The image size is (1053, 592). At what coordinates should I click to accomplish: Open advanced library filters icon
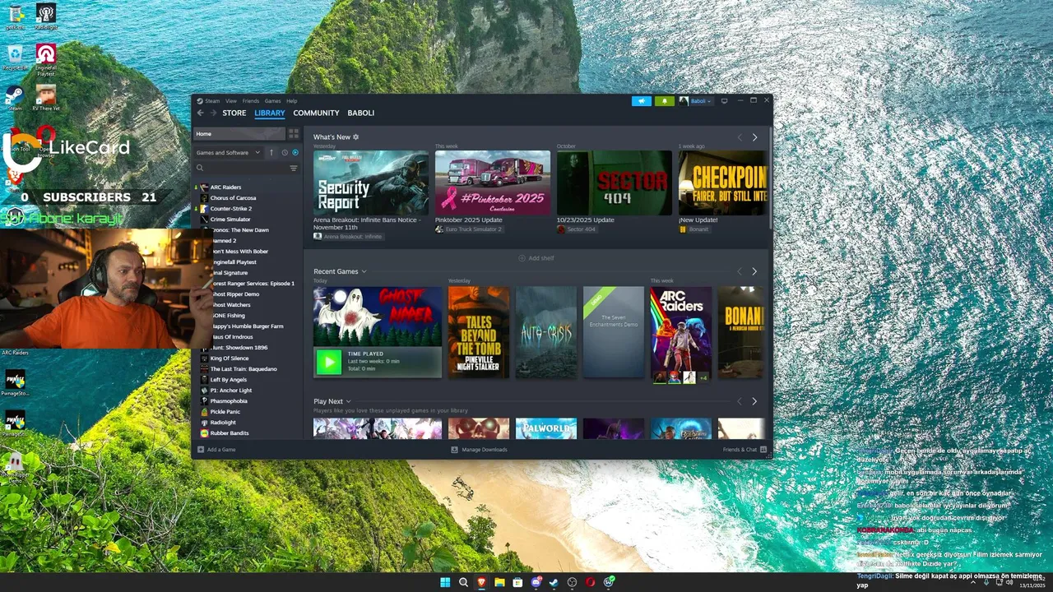tap(294, 168)
